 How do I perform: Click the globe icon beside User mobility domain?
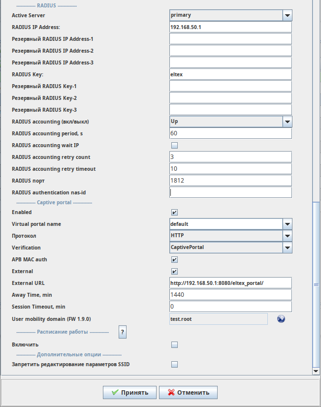[x=281, y=319]
